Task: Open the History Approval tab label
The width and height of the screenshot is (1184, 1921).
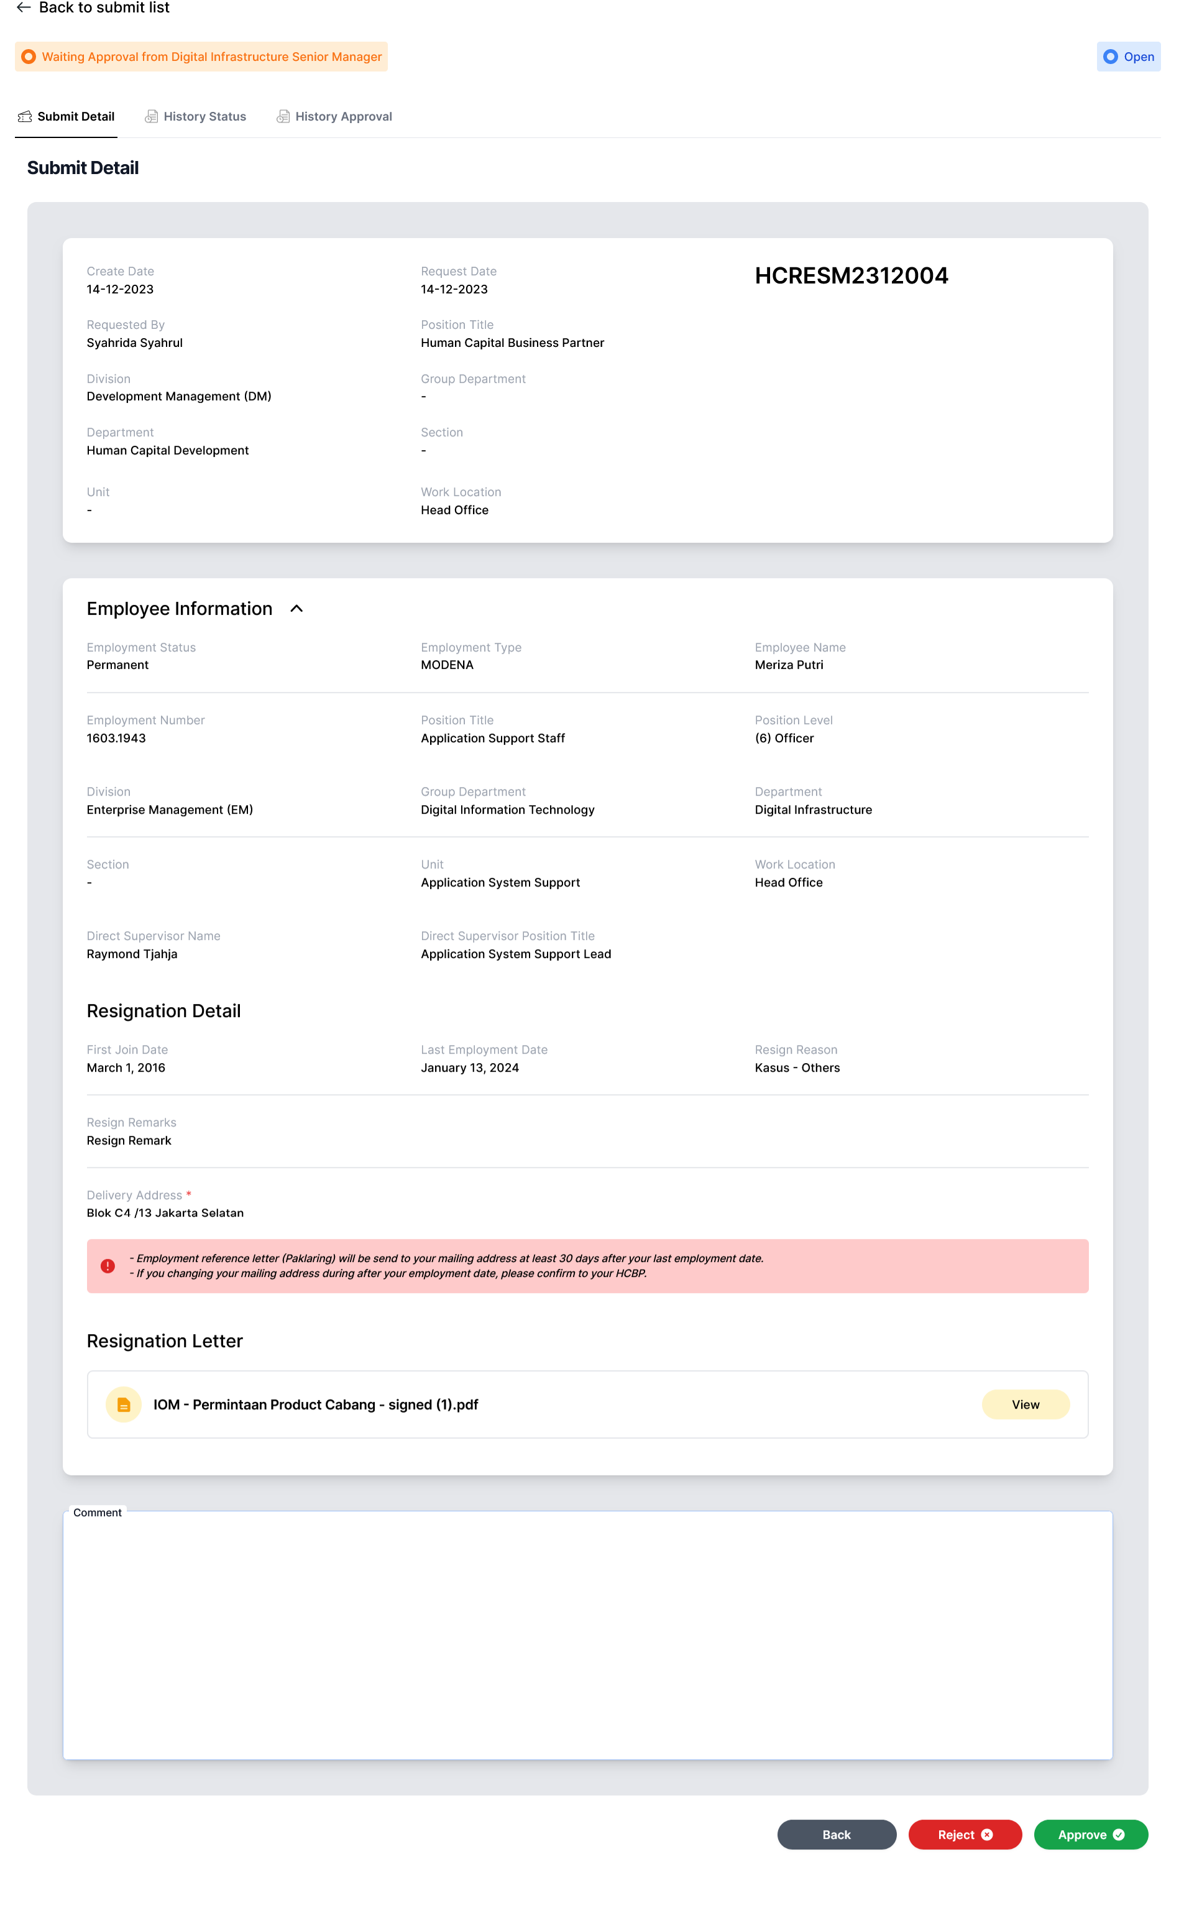Action: (x=343, y=117)
